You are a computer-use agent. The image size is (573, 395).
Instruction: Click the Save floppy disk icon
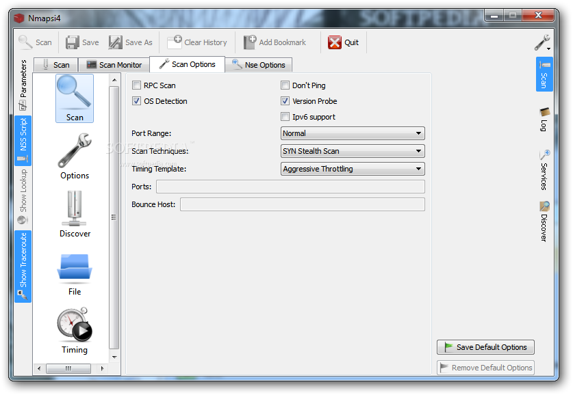point(73,42)
